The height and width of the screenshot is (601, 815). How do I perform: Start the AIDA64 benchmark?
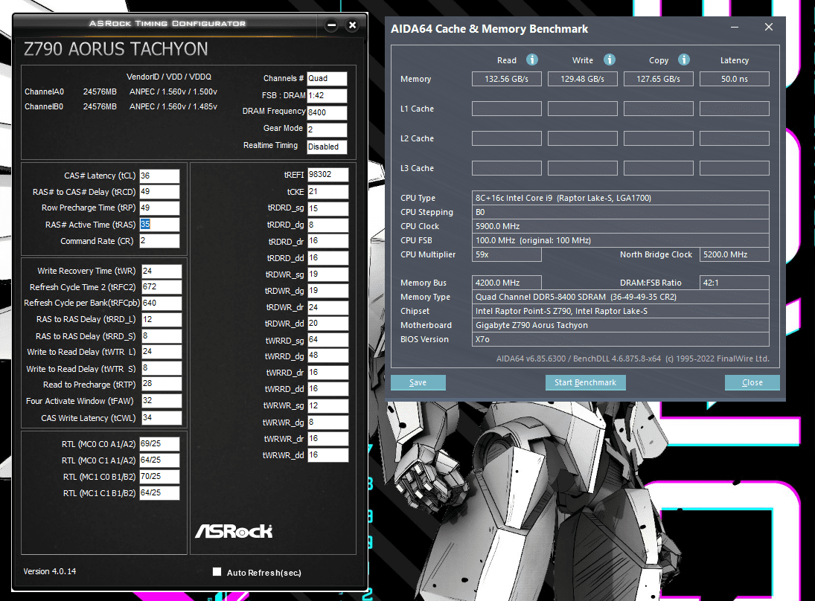pyautogui.click(x=585, y=382)
